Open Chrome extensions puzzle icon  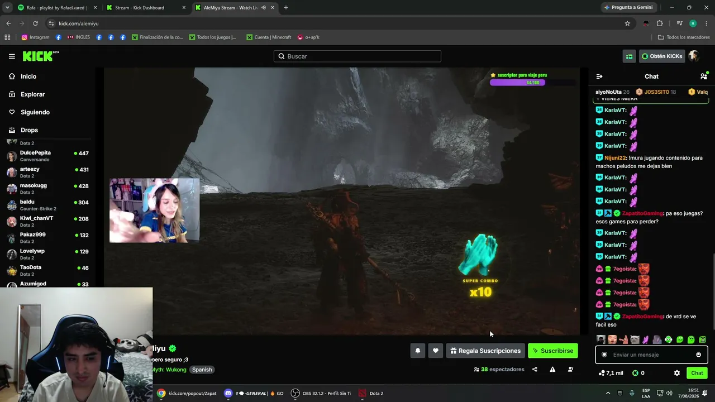pos(660,23)
